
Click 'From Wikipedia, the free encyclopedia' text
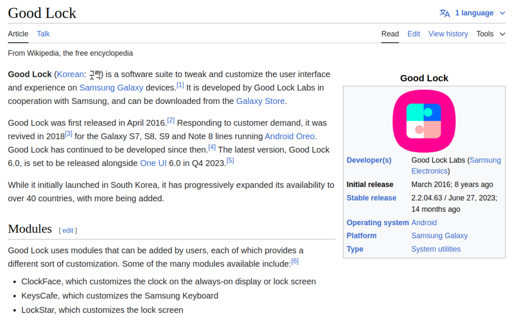coord(71,53)
